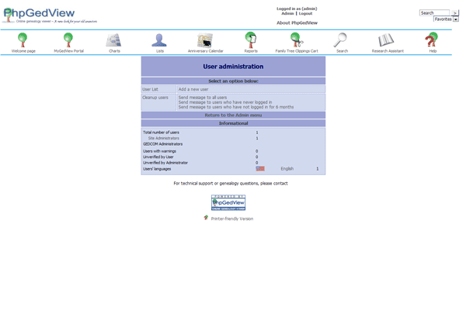
Task: Open the Welcome page icon
Action: click(23, 40)
